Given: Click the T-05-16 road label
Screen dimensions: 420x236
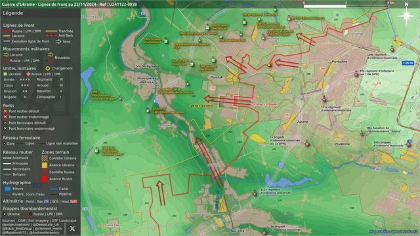Looking at the screenshot, I should [408, 63].
